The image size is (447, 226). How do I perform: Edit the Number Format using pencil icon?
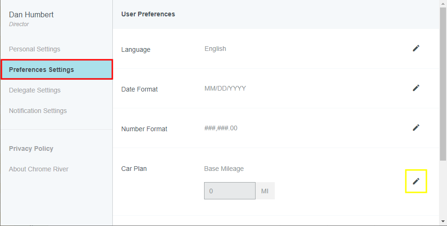[x=416, y=127]
